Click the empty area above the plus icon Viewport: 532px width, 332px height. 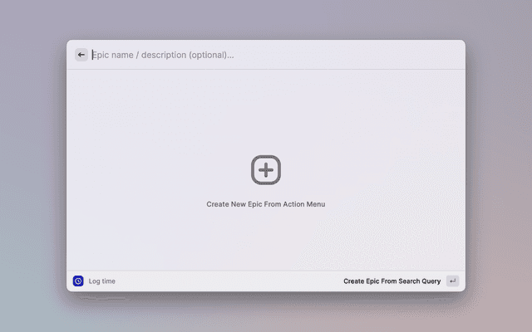click(266, 108)
